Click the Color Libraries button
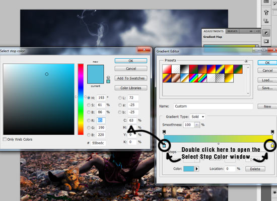Viewport: 277px width, 201px height. [x=131, y=88]
